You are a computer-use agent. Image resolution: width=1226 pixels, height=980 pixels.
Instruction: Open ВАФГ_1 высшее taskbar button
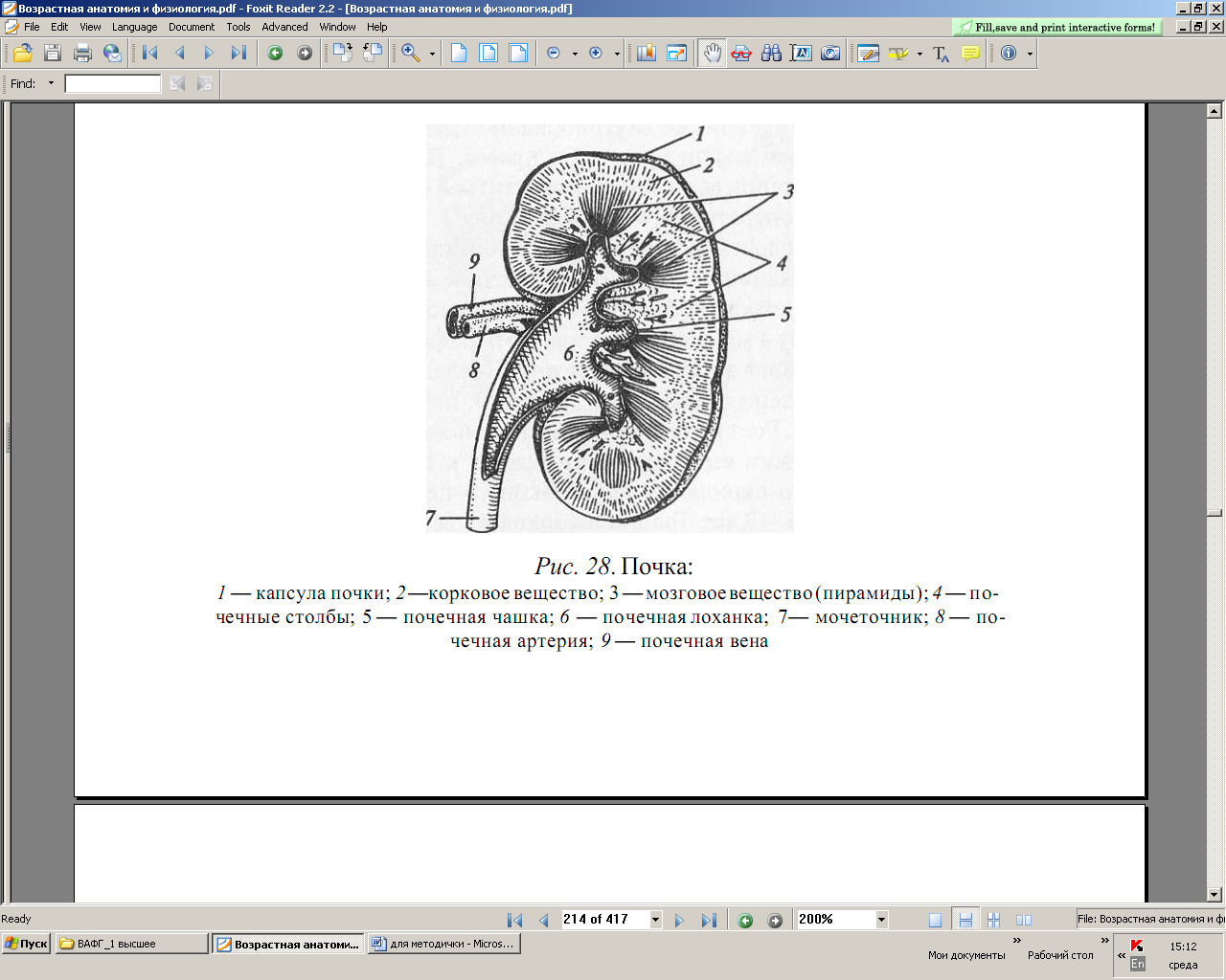pos(131,944)
